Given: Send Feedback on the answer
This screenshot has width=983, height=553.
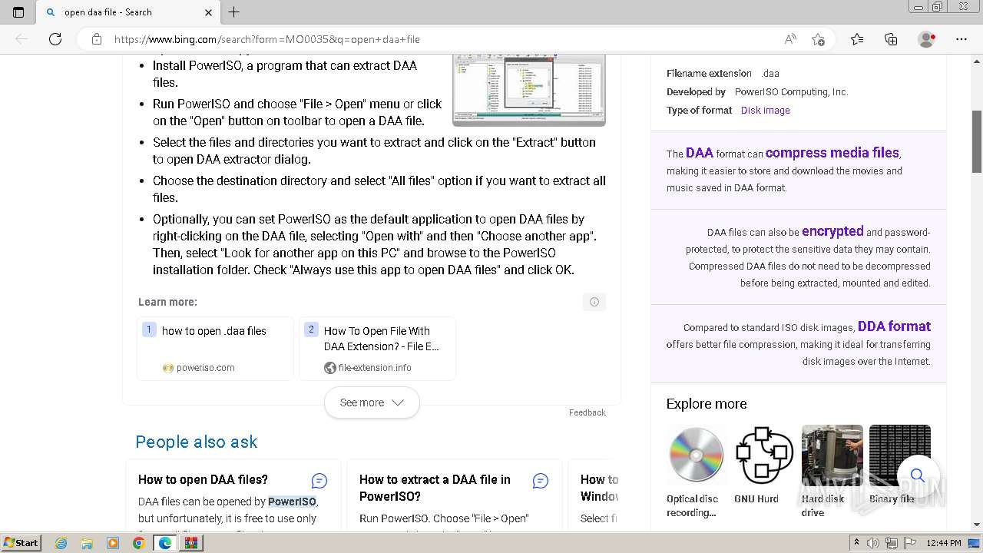Looking at the screenshot, I should [x=587, y=412].
